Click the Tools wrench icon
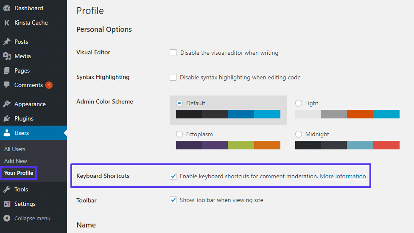The width and height of the screenshot is (414, 233). (x=7, y=189)
